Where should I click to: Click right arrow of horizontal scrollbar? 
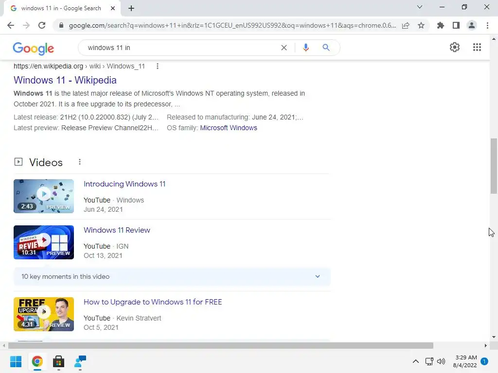point(486,345)
